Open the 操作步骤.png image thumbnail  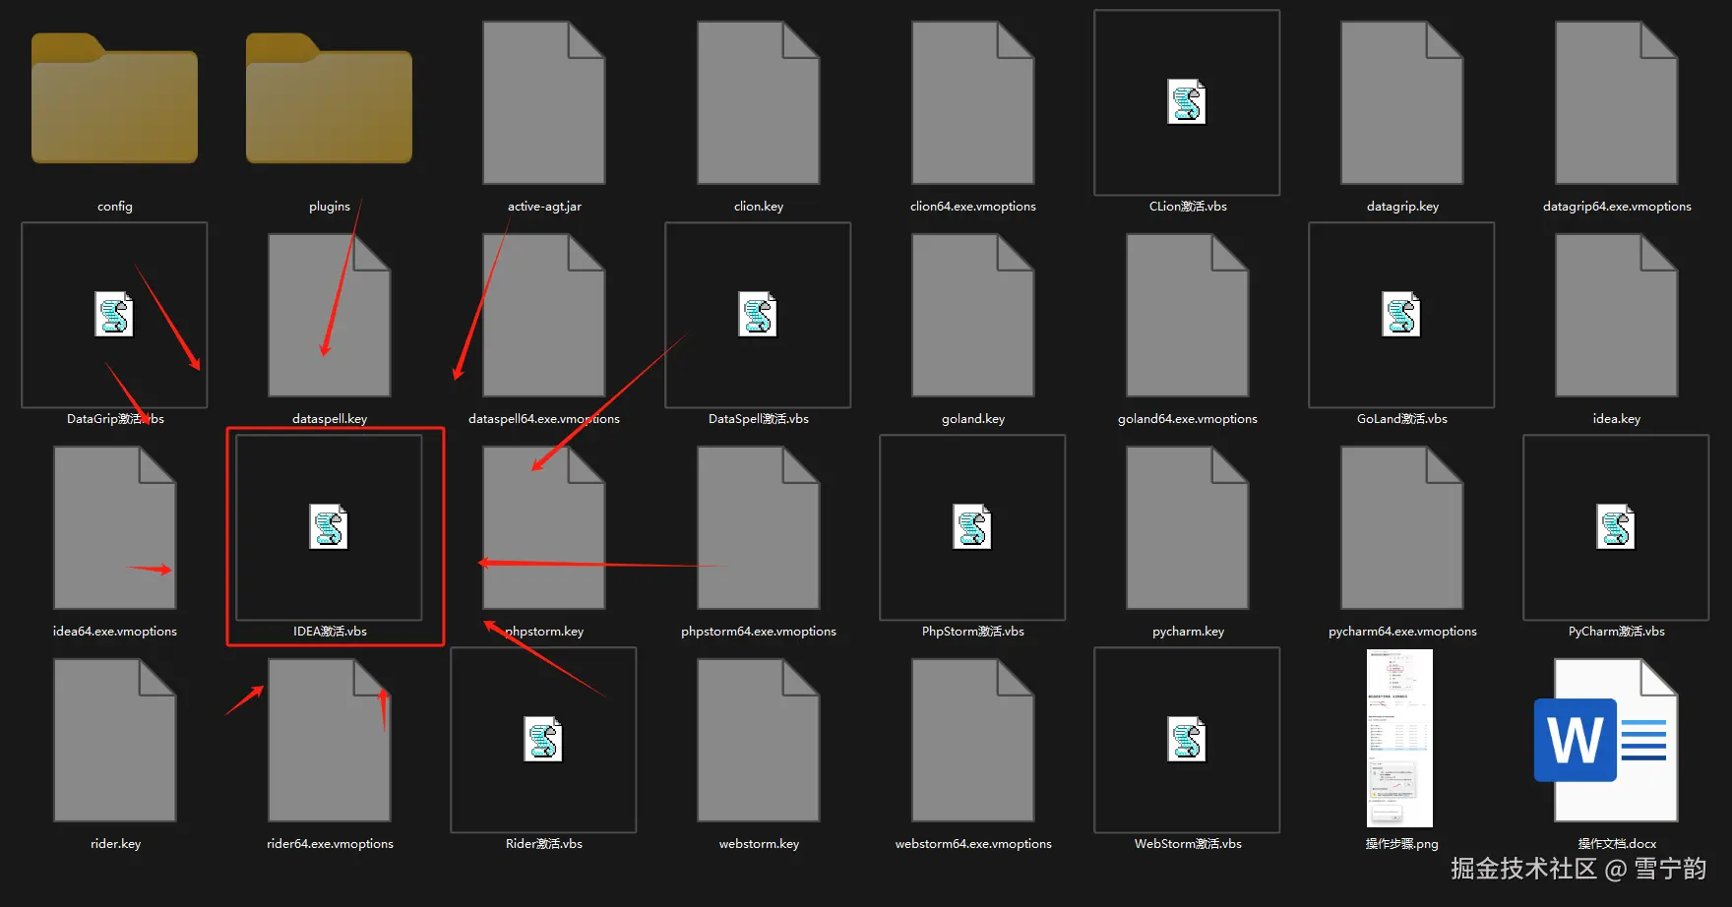1399,738
